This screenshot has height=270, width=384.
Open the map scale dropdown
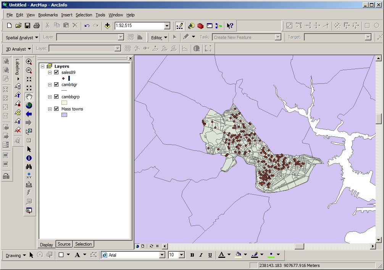point(167,26)
